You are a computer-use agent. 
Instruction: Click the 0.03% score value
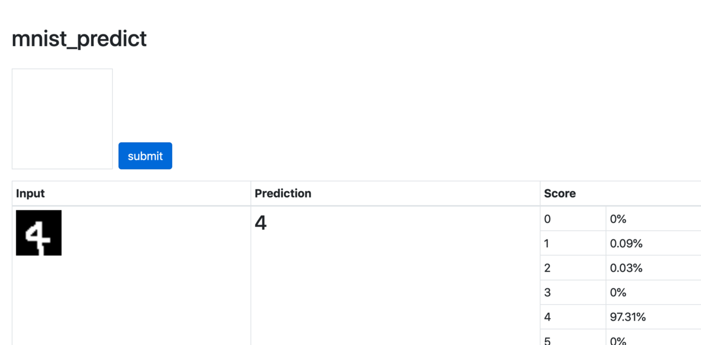click(626, 268)
